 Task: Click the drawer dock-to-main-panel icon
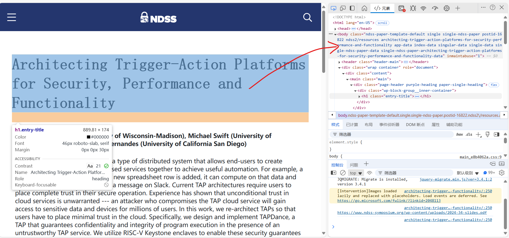[492, 164]
